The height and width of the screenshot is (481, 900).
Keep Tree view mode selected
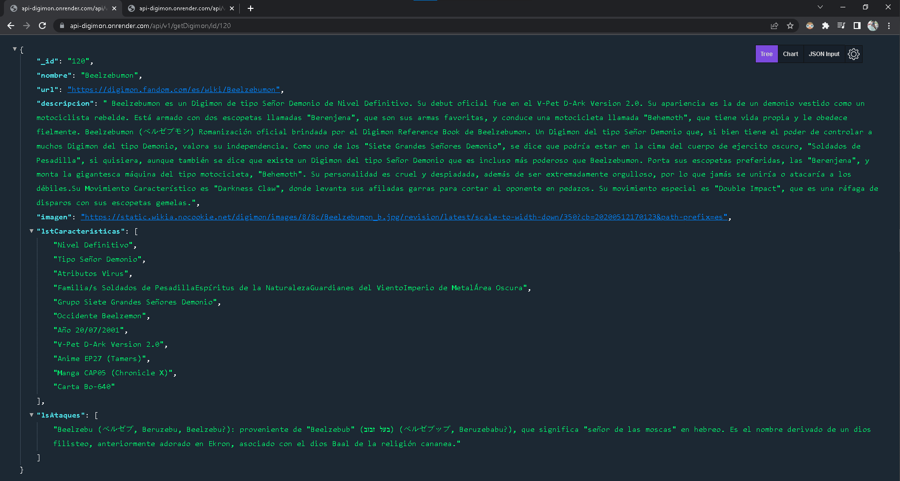(x=766, y=54)
